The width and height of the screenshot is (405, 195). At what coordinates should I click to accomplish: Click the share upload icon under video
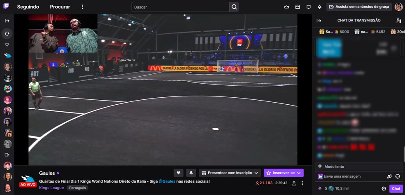[x=294, y=183]
